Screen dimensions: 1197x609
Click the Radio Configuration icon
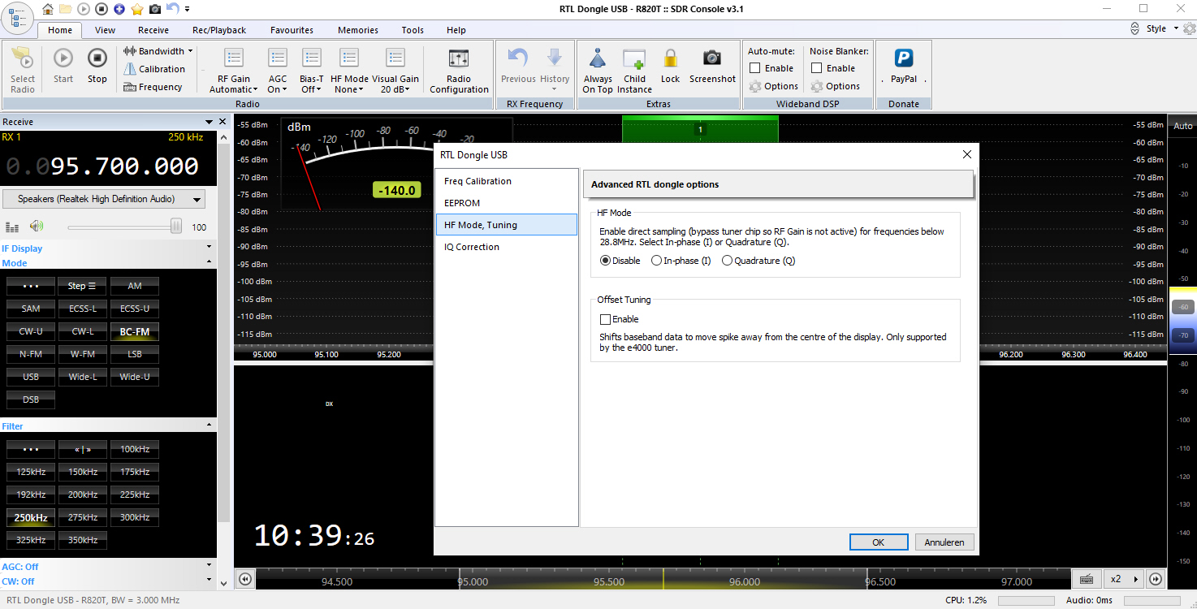(459, 59)
